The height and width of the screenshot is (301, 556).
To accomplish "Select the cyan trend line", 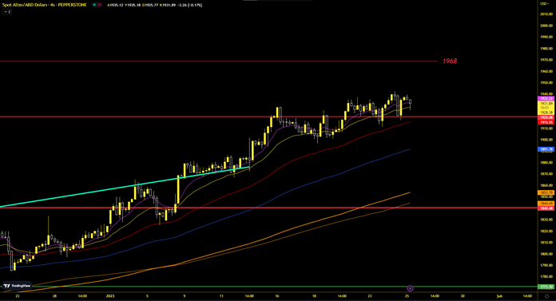I will (124, 187).
